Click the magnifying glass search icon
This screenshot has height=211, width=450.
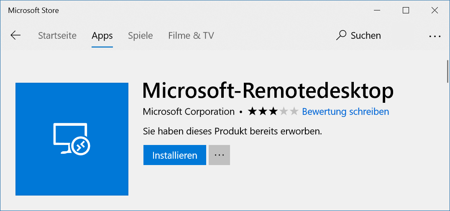341,36
